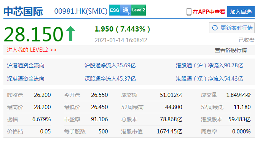Viewport: 260px width, 141px height.
Task: Click the 市盈率 label
Action: point(72,119)
